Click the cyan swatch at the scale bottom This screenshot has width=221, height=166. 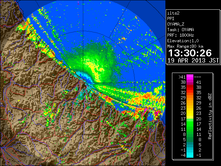(190, 155)
